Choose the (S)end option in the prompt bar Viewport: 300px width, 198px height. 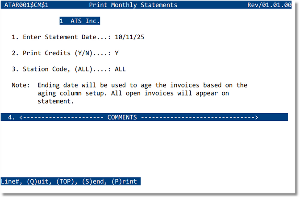[x=92, y=181]
